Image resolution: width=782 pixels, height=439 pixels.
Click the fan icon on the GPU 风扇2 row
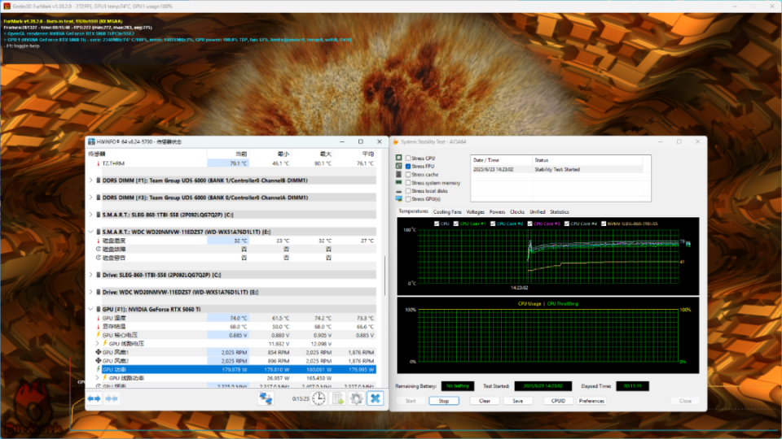pos(99,361)
